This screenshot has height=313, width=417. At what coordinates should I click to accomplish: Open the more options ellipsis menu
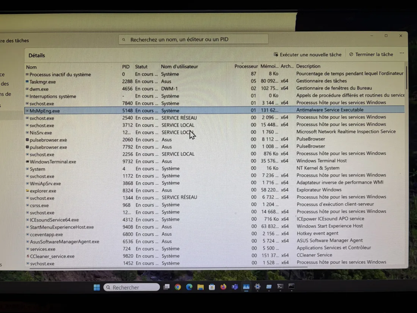tap(401, 53)
